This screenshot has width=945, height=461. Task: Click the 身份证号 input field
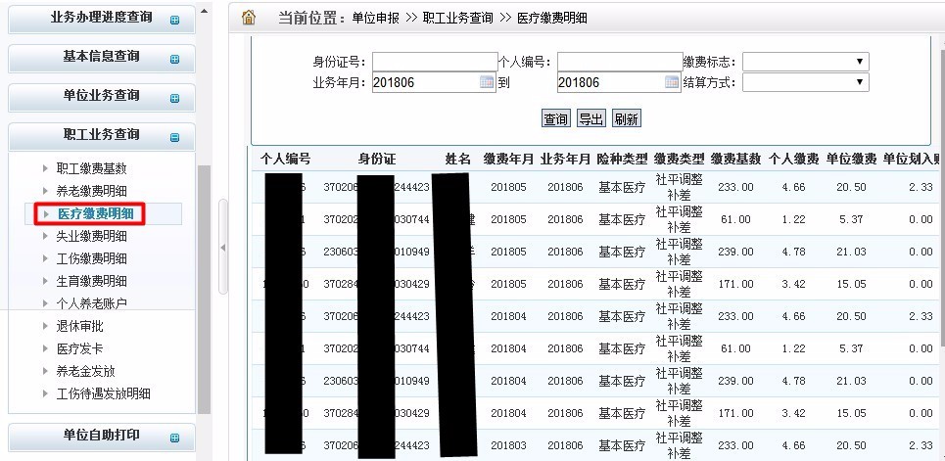pos(434,62)
